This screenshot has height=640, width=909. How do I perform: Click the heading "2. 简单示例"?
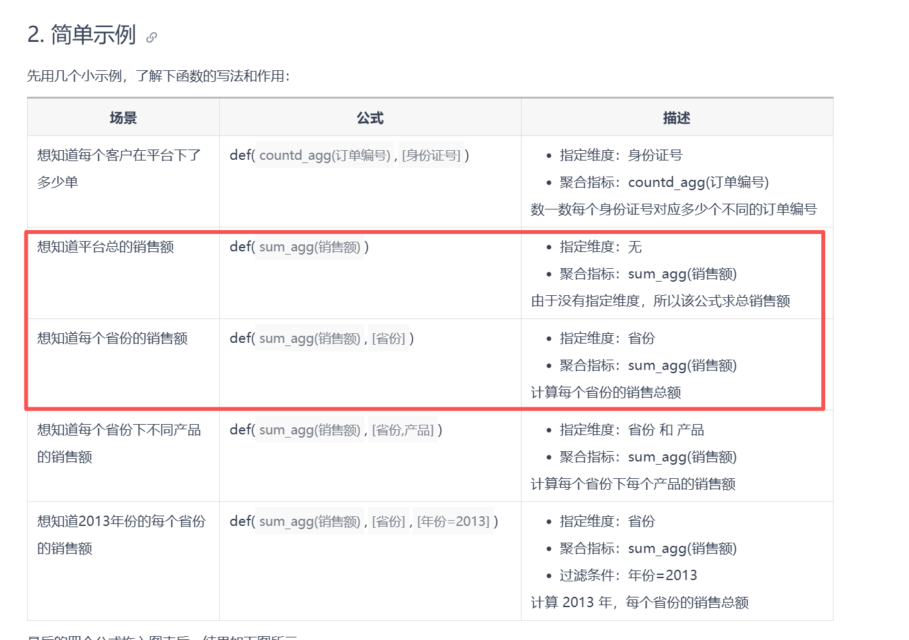(81, 35)
